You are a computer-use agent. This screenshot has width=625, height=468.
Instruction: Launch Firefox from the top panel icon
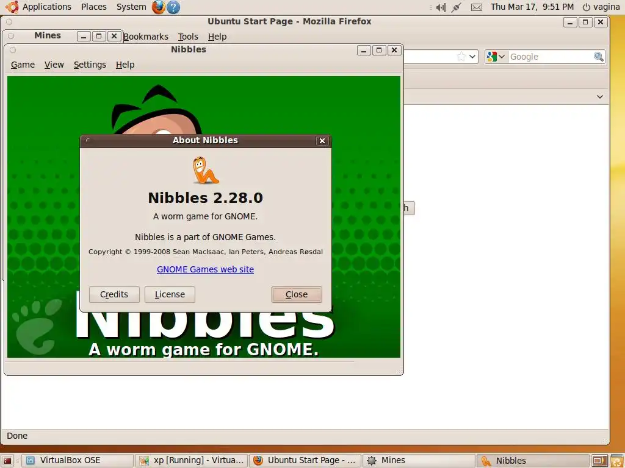(x=158, y=7)
